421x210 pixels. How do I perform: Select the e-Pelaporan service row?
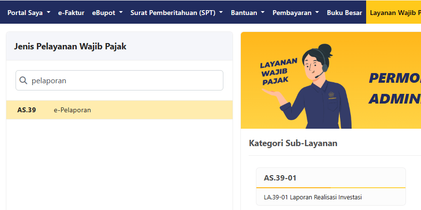pos(119,110)
